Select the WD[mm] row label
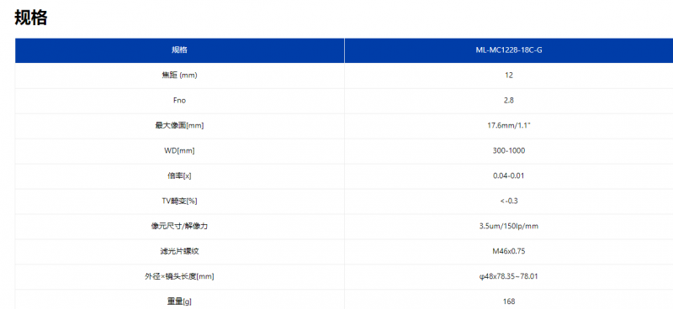Image resolution: width=673 pixels, height=309 pixels. 179,151
